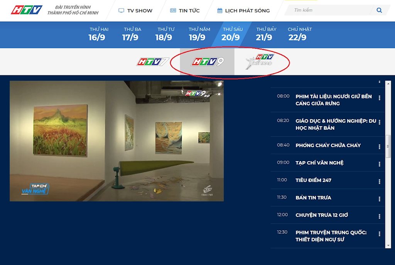Switch to Chủ Nhật 22/9 tab

(x=297, y=34)
